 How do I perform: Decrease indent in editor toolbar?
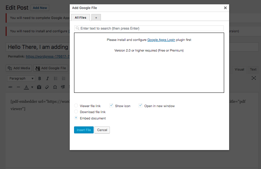[63, 87]
